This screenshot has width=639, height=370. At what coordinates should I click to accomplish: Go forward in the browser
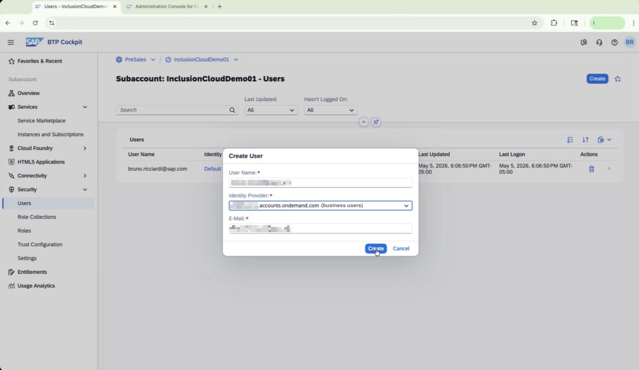coord(21,23)
